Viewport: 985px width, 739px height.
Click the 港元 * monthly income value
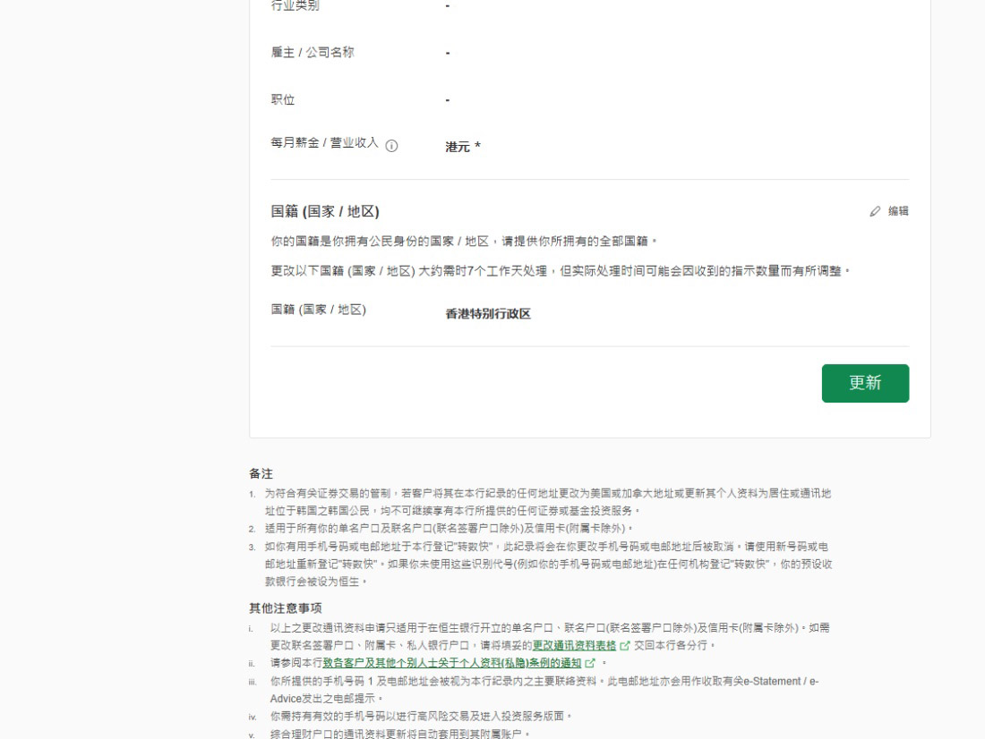463,147
